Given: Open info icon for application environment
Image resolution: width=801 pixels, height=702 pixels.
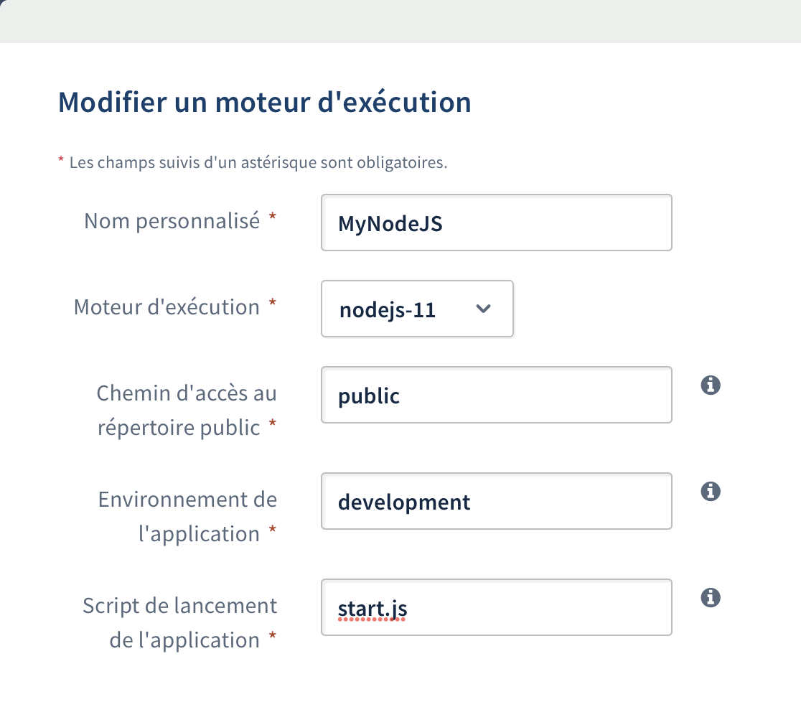Looking at the screenshot, I should coord(710,492).
